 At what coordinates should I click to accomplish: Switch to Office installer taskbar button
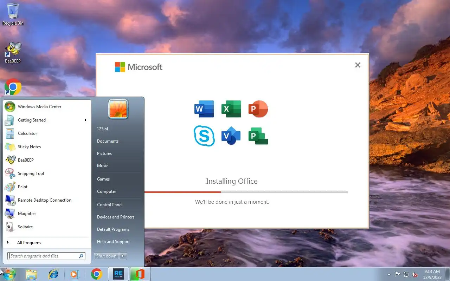pos(140,274)
